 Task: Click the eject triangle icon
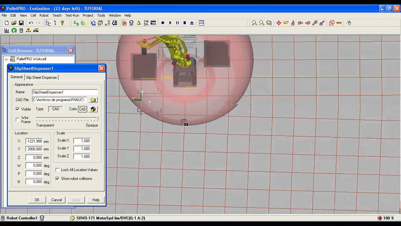tap(192, 23)
